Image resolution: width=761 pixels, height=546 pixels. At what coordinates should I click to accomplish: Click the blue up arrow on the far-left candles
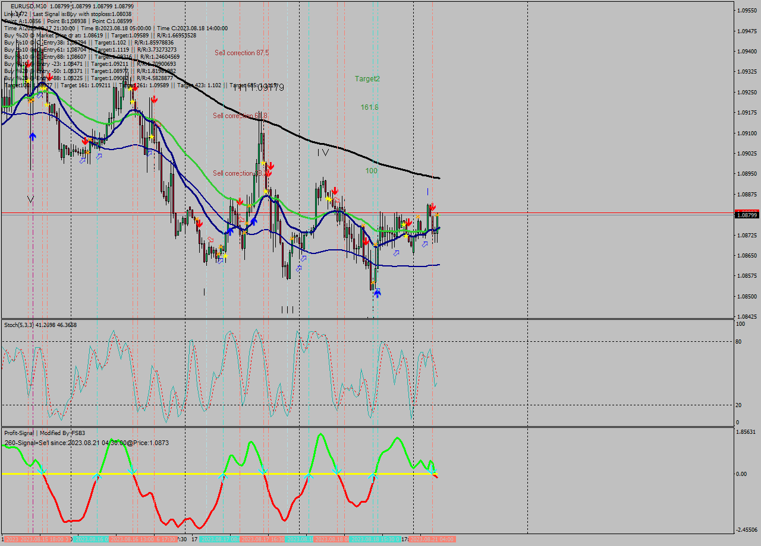click(x=33, y=135)
